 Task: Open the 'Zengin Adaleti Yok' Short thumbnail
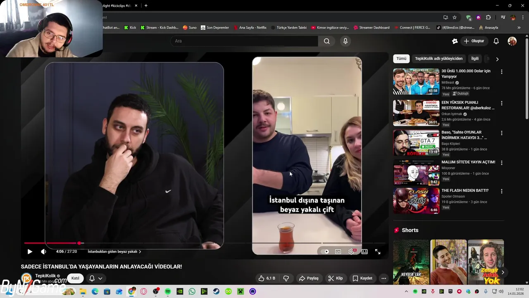point(486,262)
